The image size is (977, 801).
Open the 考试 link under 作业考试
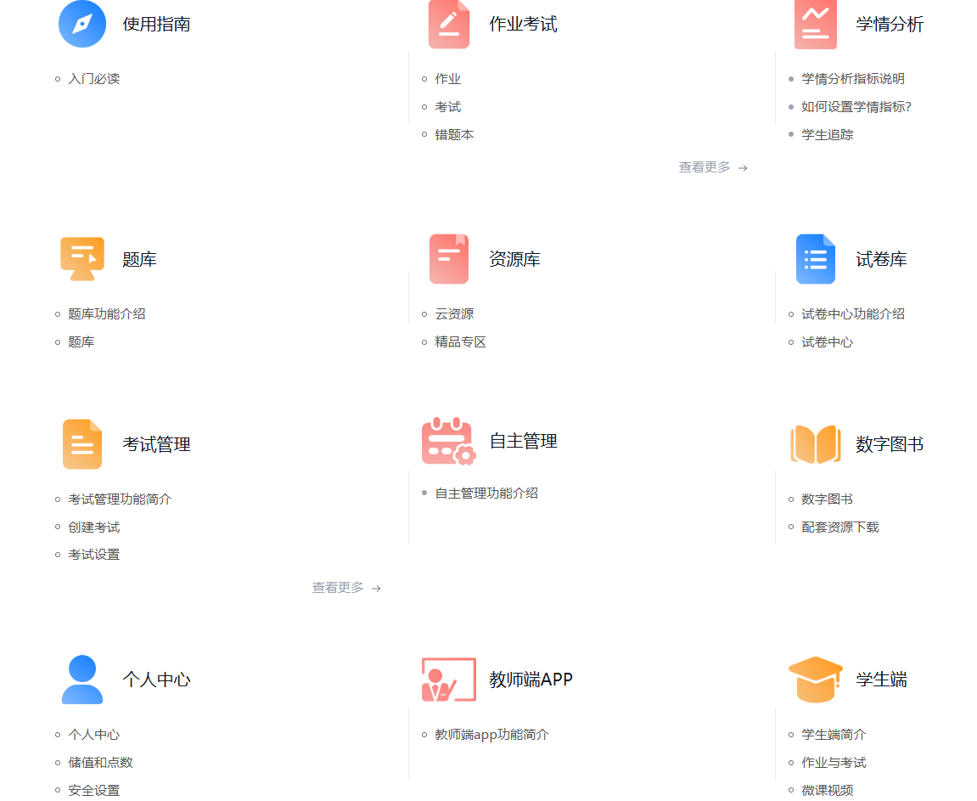pyautogui.click(x=448, y=107)
